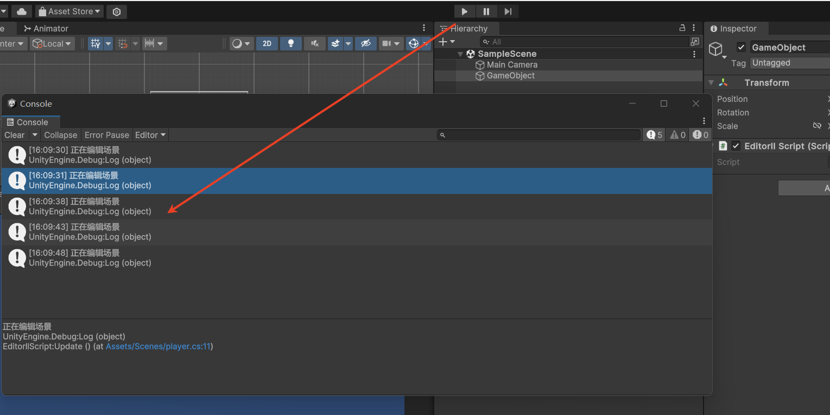Image resolution: width=830 pixels, height=415 pixels.
Task: Lock the Hierarchy panel padlock icon
Action: tap(682, 28)
